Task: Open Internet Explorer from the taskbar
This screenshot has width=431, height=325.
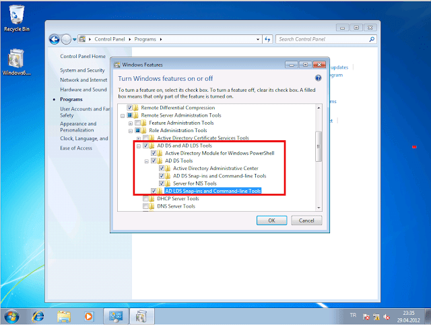Action: pyautogui.click(x=38, y=315)
